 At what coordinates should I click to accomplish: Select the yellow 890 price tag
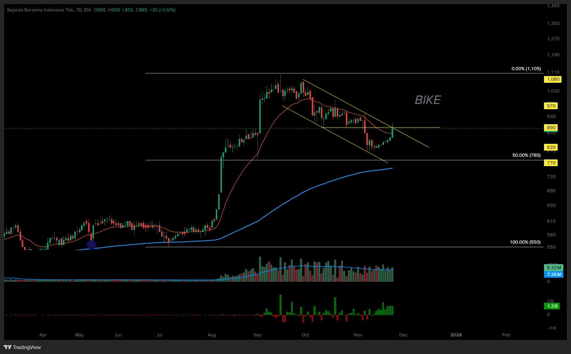pos(551,128)
